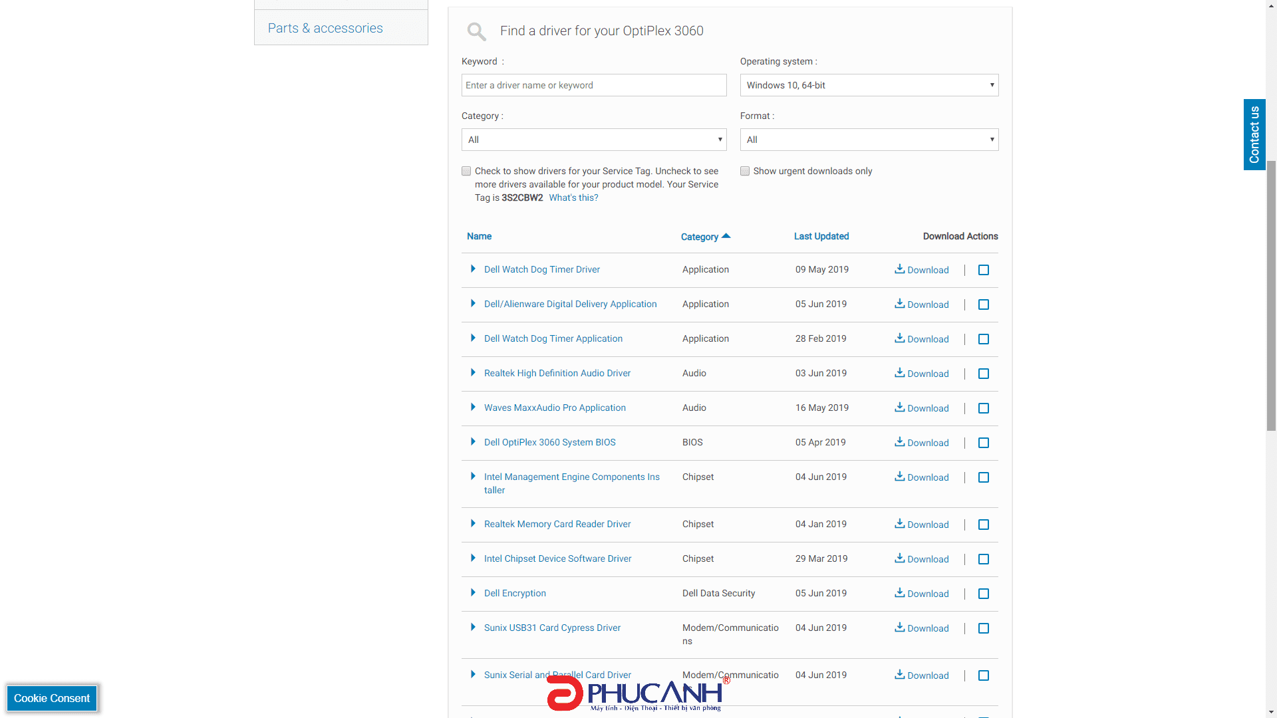Expand the Dell Encryption row
1277x718 pixels.
[x=473, y=592]
